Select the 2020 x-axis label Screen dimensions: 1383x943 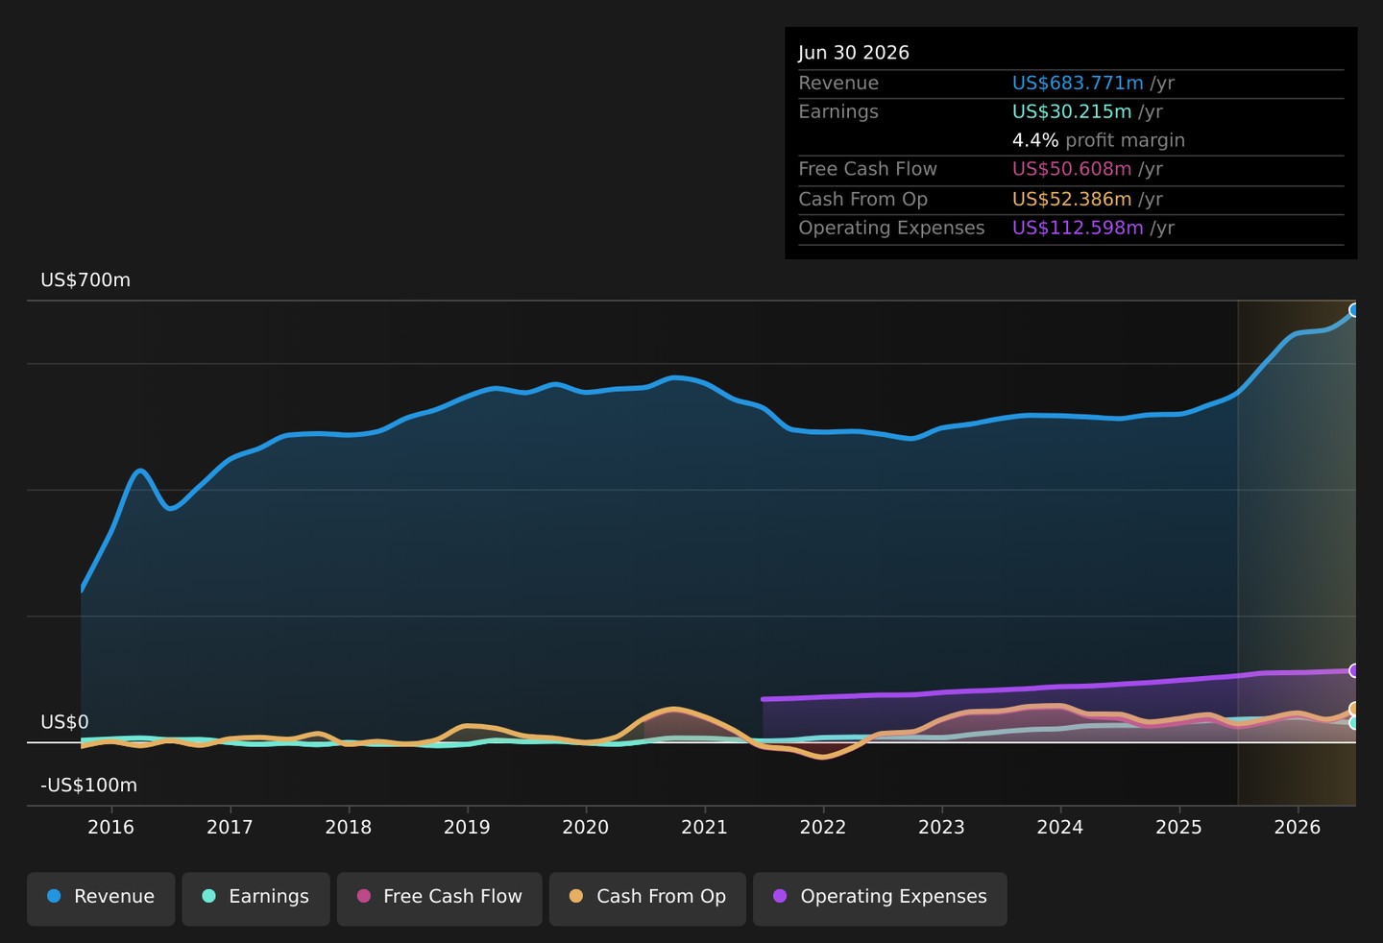(586, 828)
